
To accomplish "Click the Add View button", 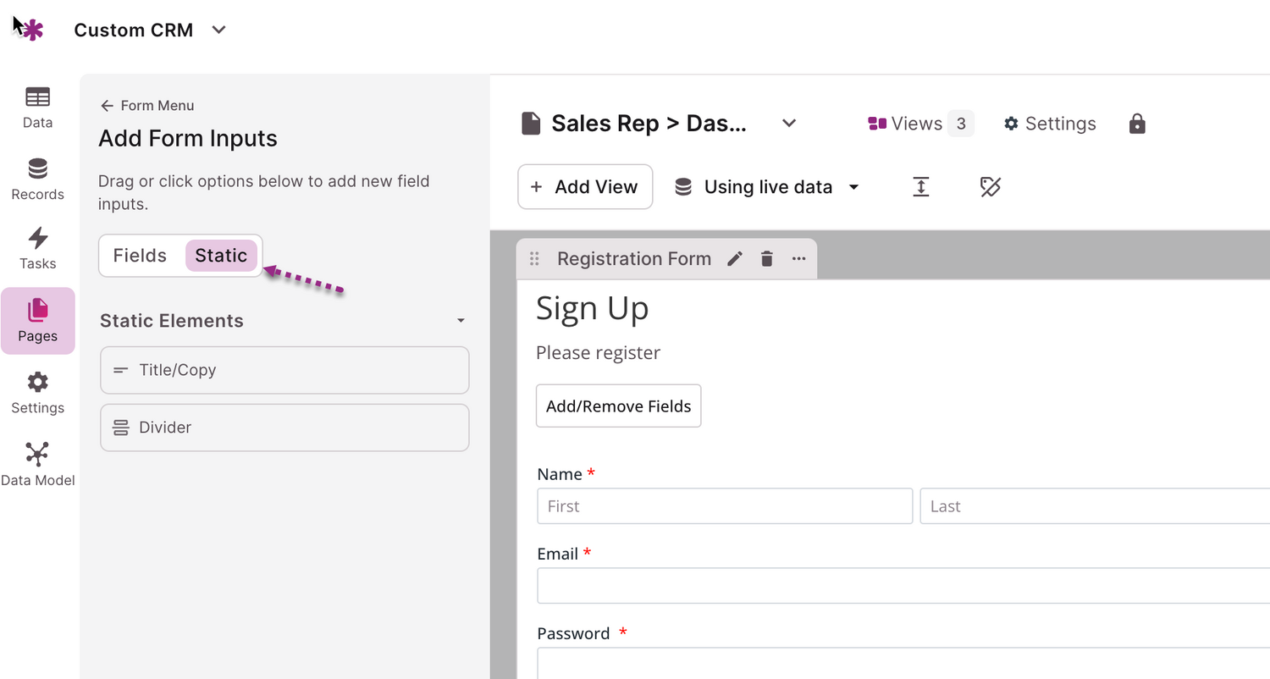I will (585, 187).
